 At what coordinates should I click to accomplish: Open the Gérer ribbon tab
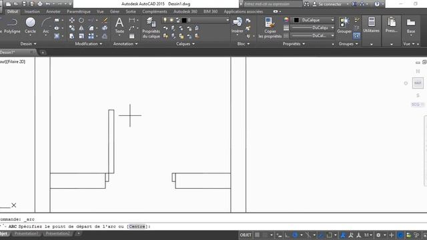pyautogui.click(x=115, y=11)
